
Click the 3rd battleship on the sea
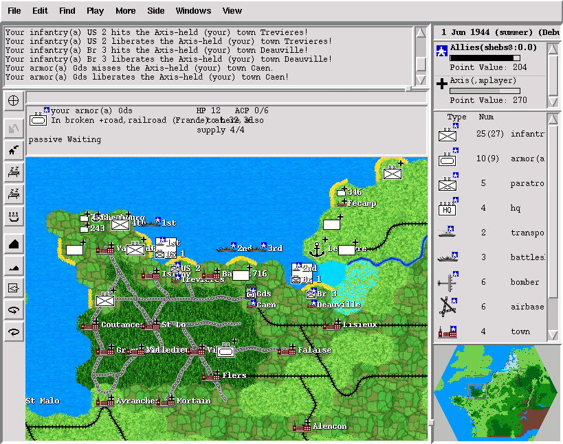click(256, 248)
